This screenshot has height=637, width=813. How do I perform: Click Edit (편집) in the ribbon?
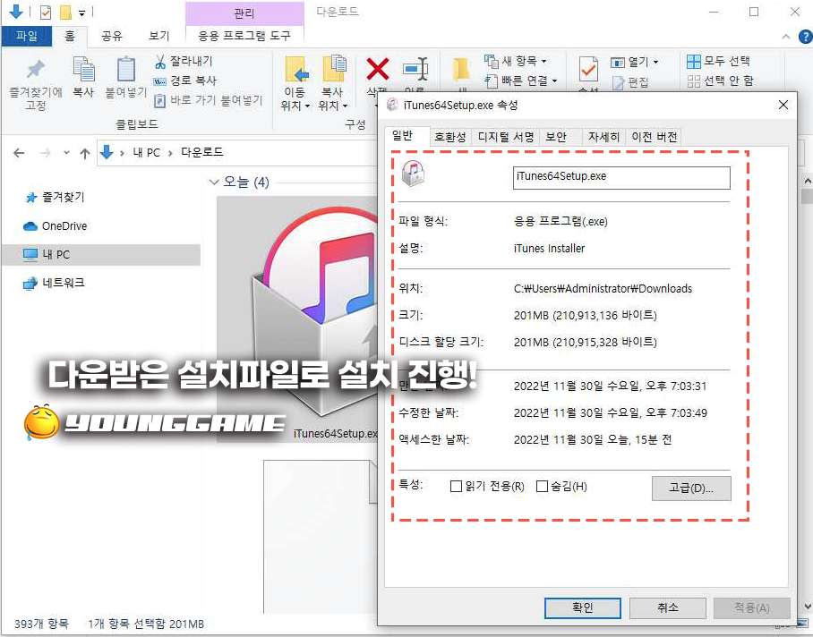click(x=630, y=82)
